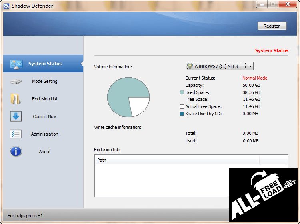Click the System Status monitor icon
Image resolution: width=300 pixels, height=224 pixels.
click(16, 64)
